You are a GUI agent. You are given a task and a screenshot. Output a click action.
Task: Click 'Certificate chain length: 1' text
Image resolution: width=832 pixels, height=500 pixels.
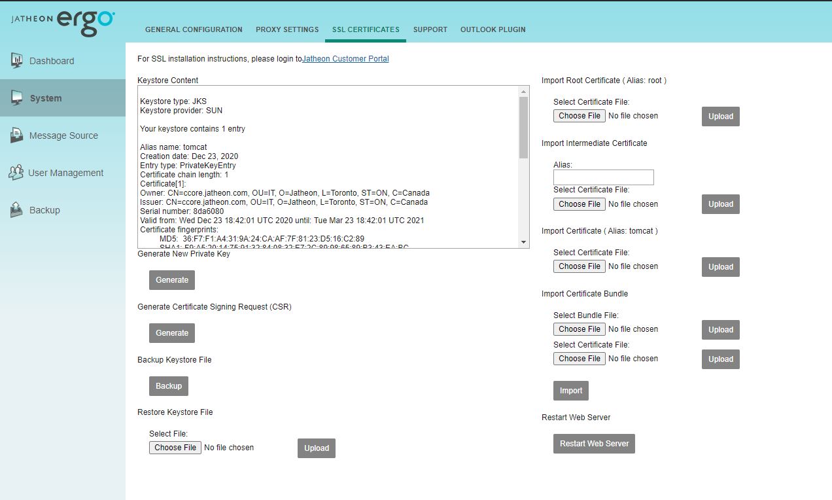[184, 175]
